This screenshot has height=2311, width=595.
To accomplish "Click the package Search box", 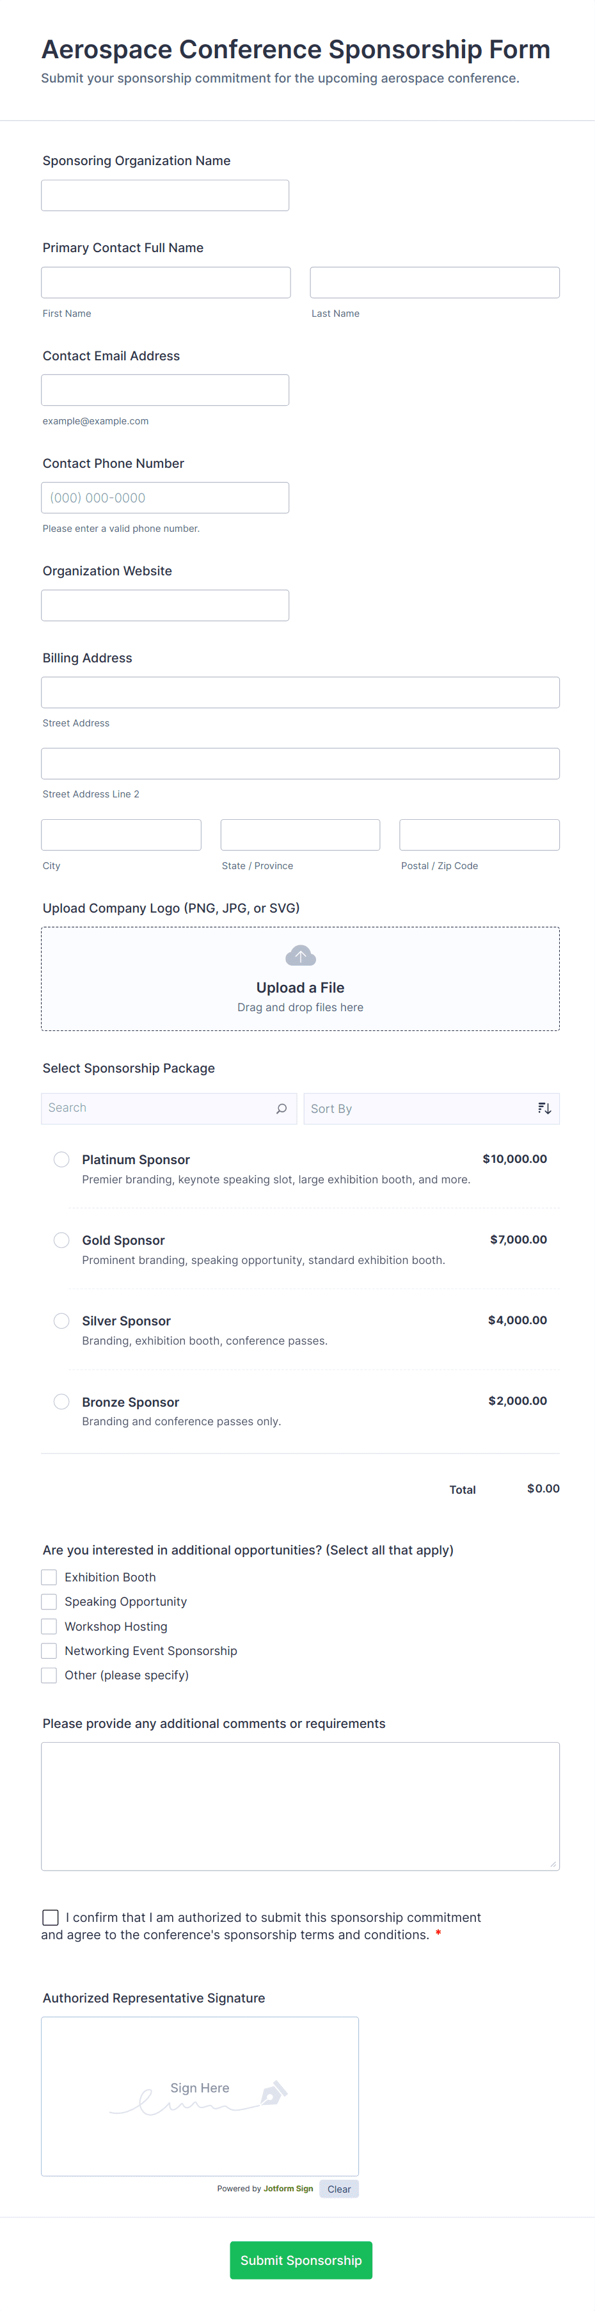I will pyautogui.click(x=157, y=1109).
